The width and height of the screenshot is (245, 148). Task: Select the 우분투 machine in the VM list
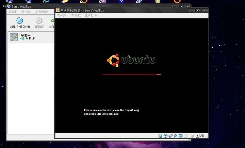pos(31,37)
